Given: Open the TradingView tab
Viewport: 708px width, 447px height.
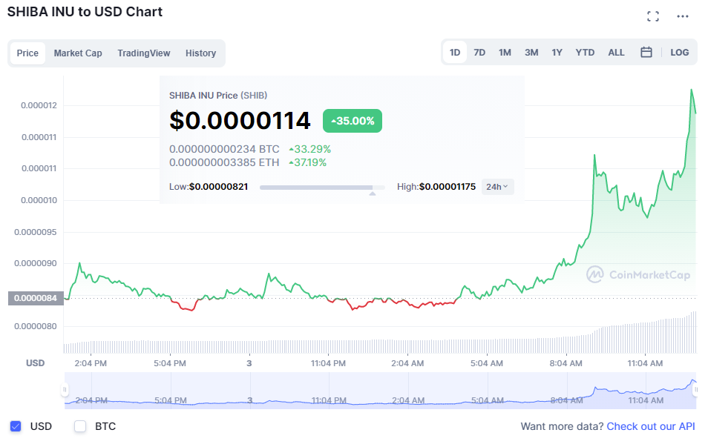Looking at the screenshot, I should tap(143, 53).
